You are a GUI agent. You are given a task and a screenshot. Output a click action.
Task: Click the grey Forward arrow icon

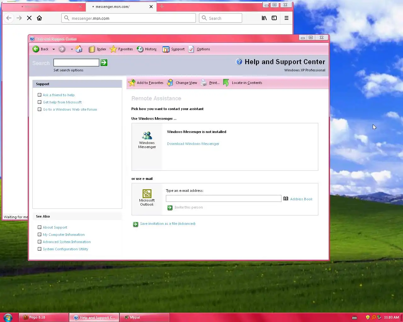[x=62, y=49]
